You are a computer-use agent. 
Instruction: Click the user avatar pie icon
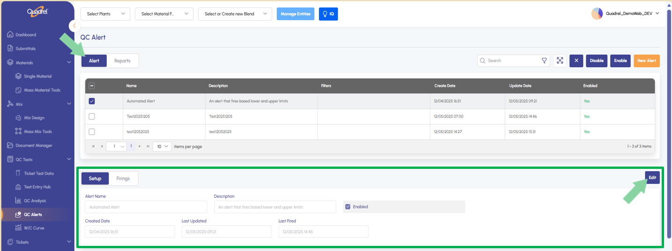click(597, 14)
